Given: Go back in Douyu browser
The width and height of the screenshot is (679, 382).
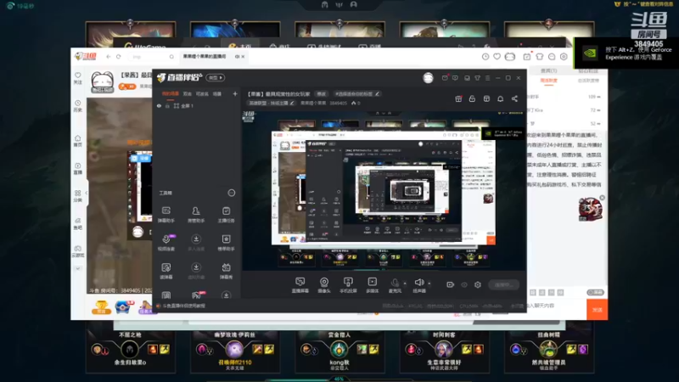Looking at the screenshot, I should [109, 56].
